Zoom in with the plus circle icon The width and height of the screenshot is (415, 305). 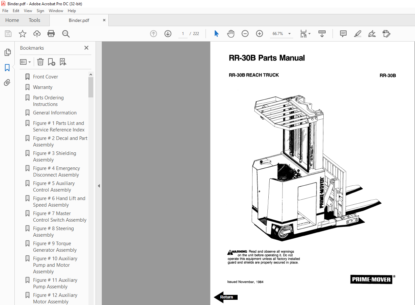[x=260, y=34]
